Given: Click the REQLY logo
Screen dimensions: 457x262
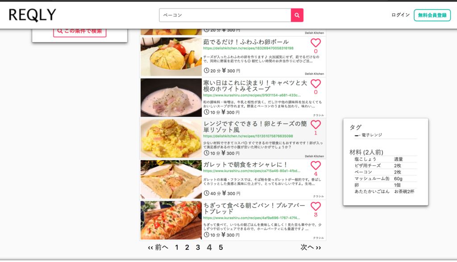Looking at the screenshot, I should tap(32, 15).
